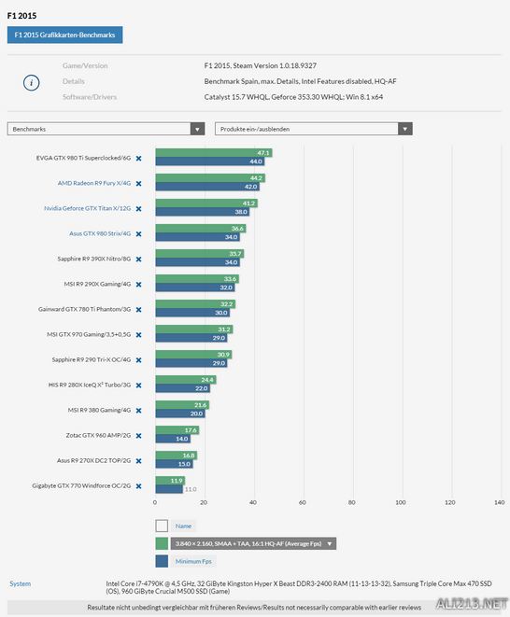Remove EVGA GTX 980 Ti Superclocked row
The height and width of the screenshot is (617, 510).
tap(138, 158)
